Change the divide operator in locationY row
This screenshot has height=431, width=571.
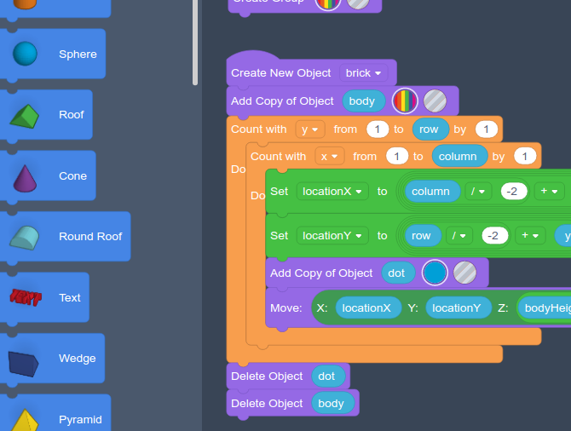coord(459,236)
